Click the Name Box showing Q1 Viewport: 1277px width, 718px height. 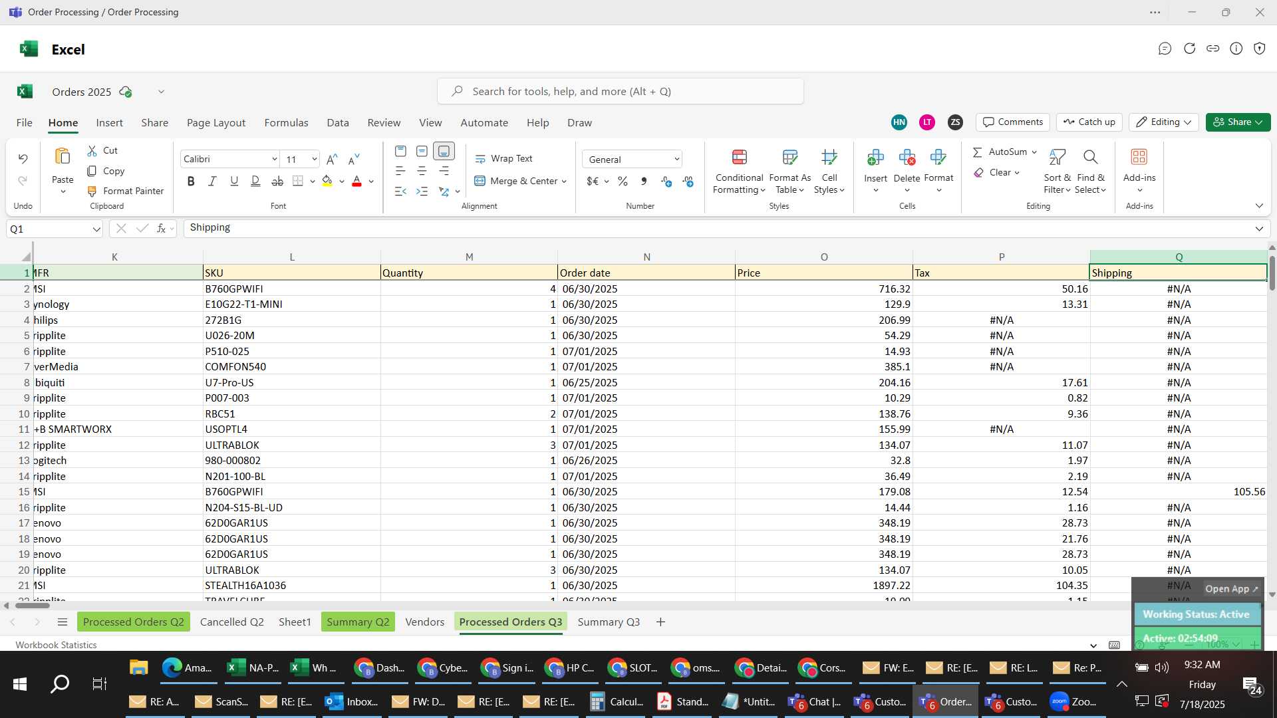click(53, 229)
